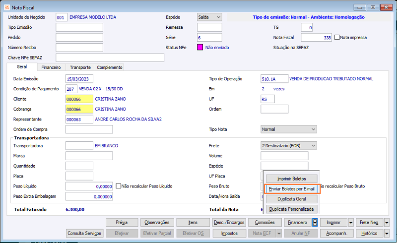Click the Remessa input field
397x243 pixels.
coord(209,27)
